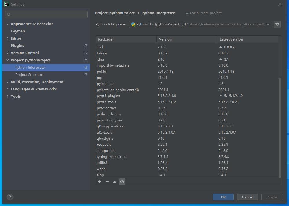
Task: Open the Python Interpreter dropdown
Action: tap(200, 24)
